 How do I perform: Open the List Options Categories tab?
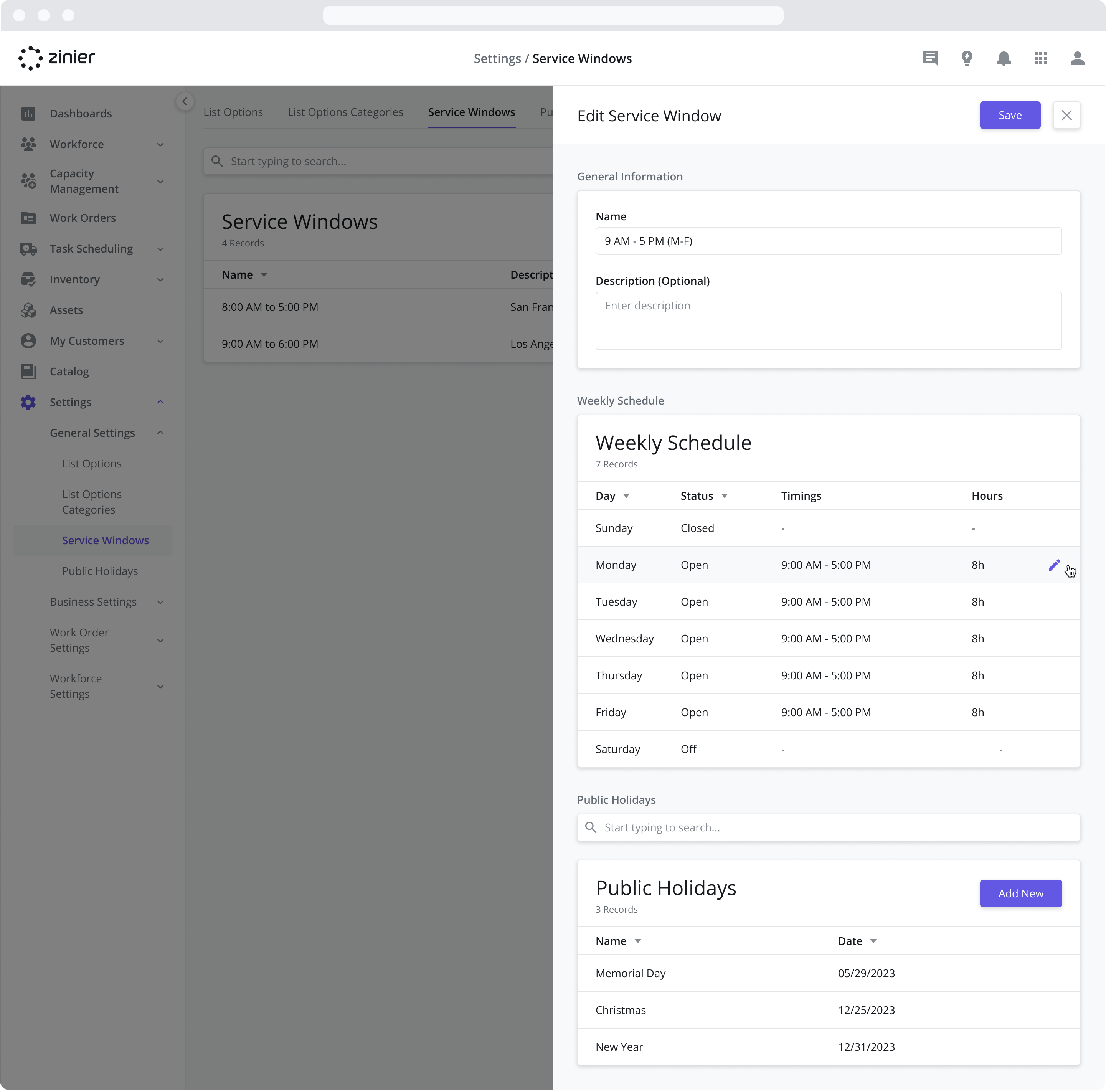pos(345,112)
